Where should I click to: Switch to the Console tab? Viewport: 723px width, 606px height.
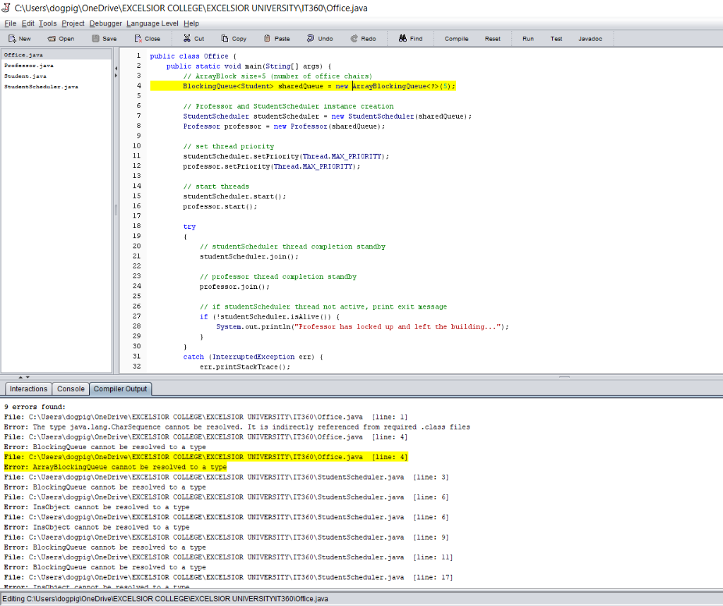(x=70, y=388)
